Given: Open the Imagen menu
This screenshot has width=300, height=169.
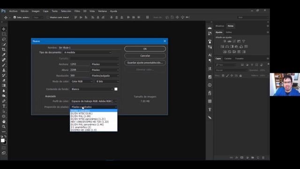Looking at the screenshot, I should [x=36, y=11].
